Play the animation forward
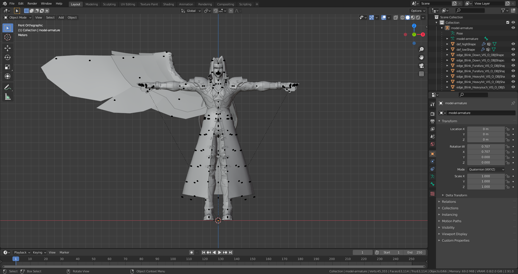Viewport: 518px width, 274px height. 220,252
